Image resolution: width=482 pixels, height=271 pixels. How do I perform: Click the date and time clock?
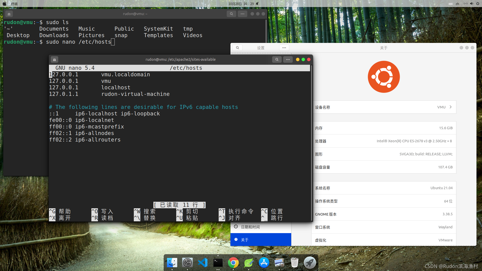point(241,4)
